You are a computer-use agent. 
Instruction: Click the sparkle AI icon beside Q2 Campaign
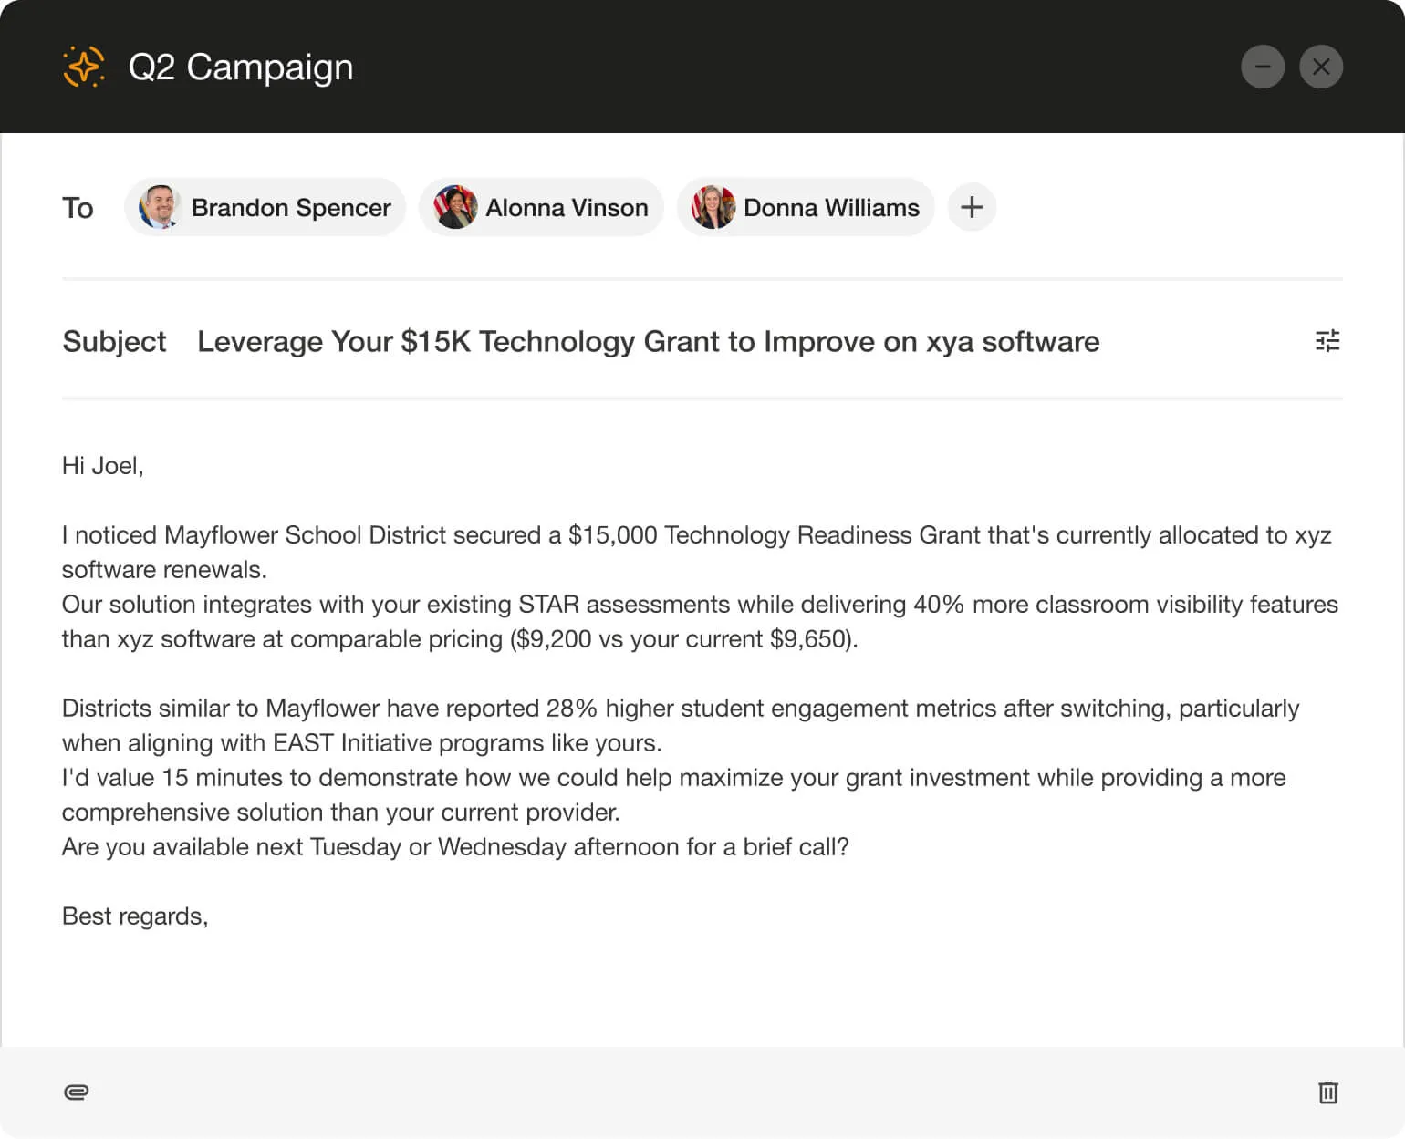click(83, 67)
